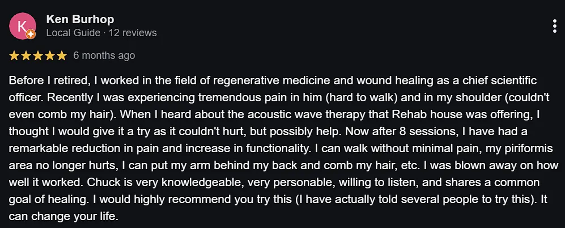Click the orange Local Guide badge on avatar
The height and width of the screenshot is (228, 565).
click(x=31, y=35)
